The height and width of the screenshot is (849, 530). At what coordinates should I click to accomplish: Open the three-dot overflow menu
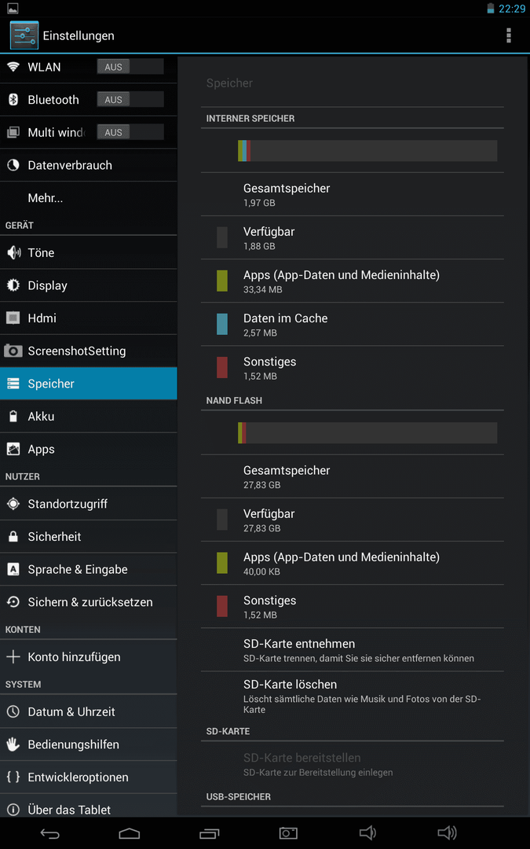tap(508, 35)
